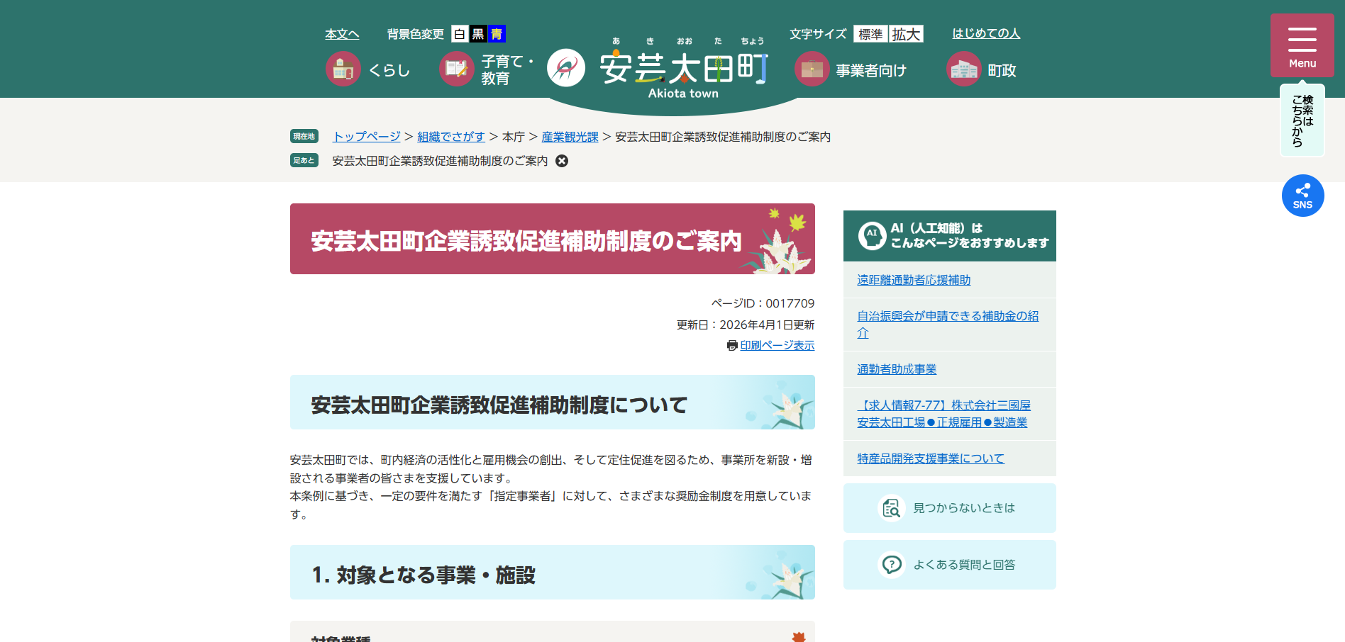1345x642 pixels.
Task: Open the 子育て・教育 navigation menu
Action: 487,69
